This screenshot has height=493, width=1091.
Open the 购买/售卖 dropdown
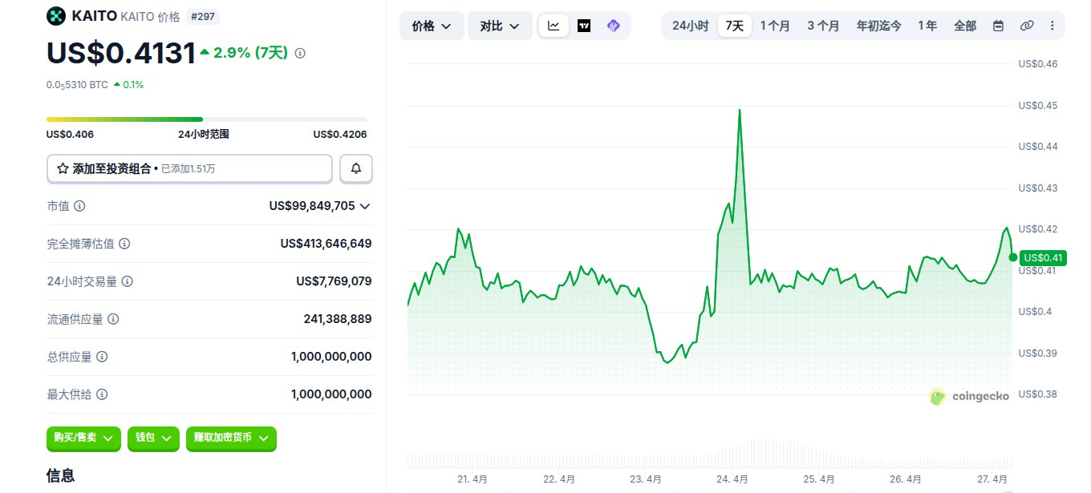pos(83,438)
